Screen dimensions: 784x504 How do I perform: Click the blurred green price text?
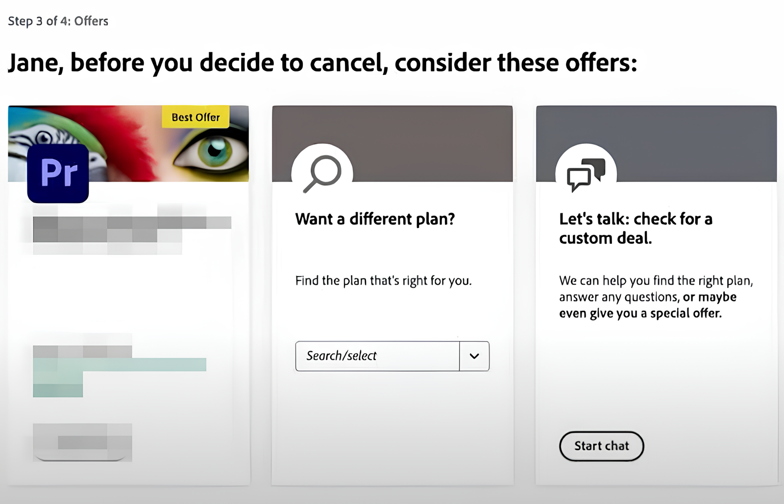tap(120, 372)
